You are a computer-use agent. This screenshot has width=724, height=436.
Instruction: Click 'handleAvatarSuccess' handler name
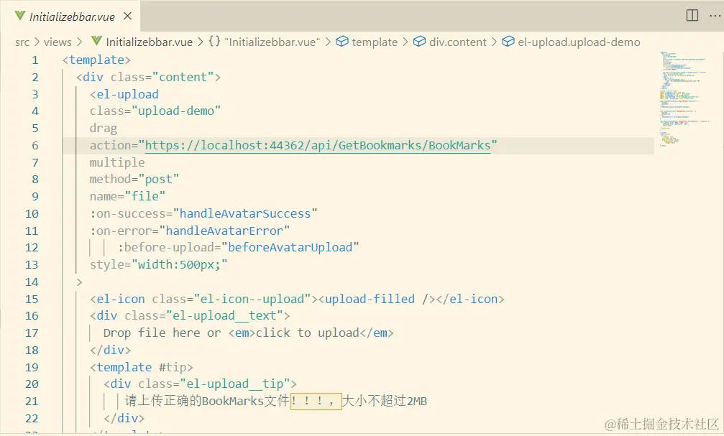pyautogui.click(x=245, y=213)
